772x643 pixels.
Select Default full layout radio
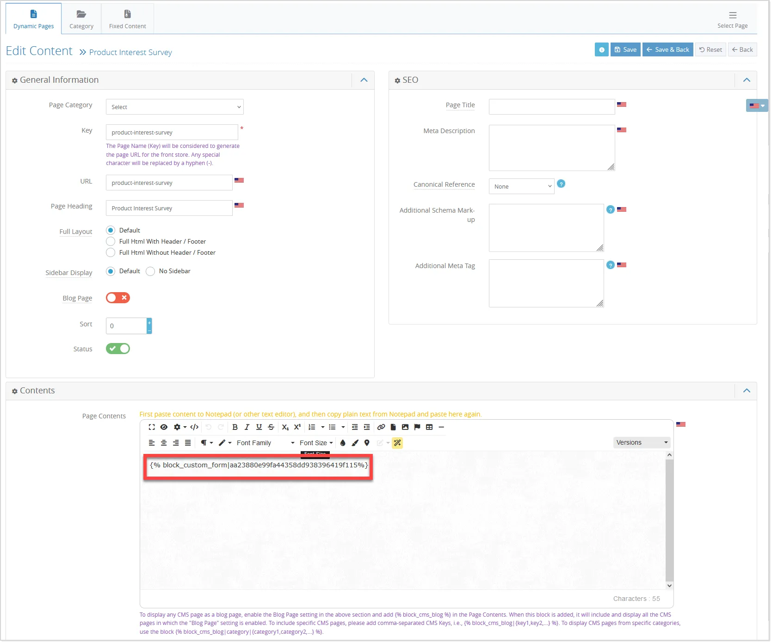pos(111,231)
